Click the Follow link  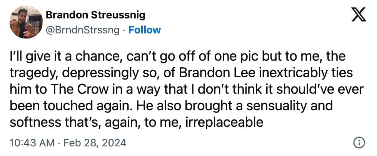(x=144, y=30)
